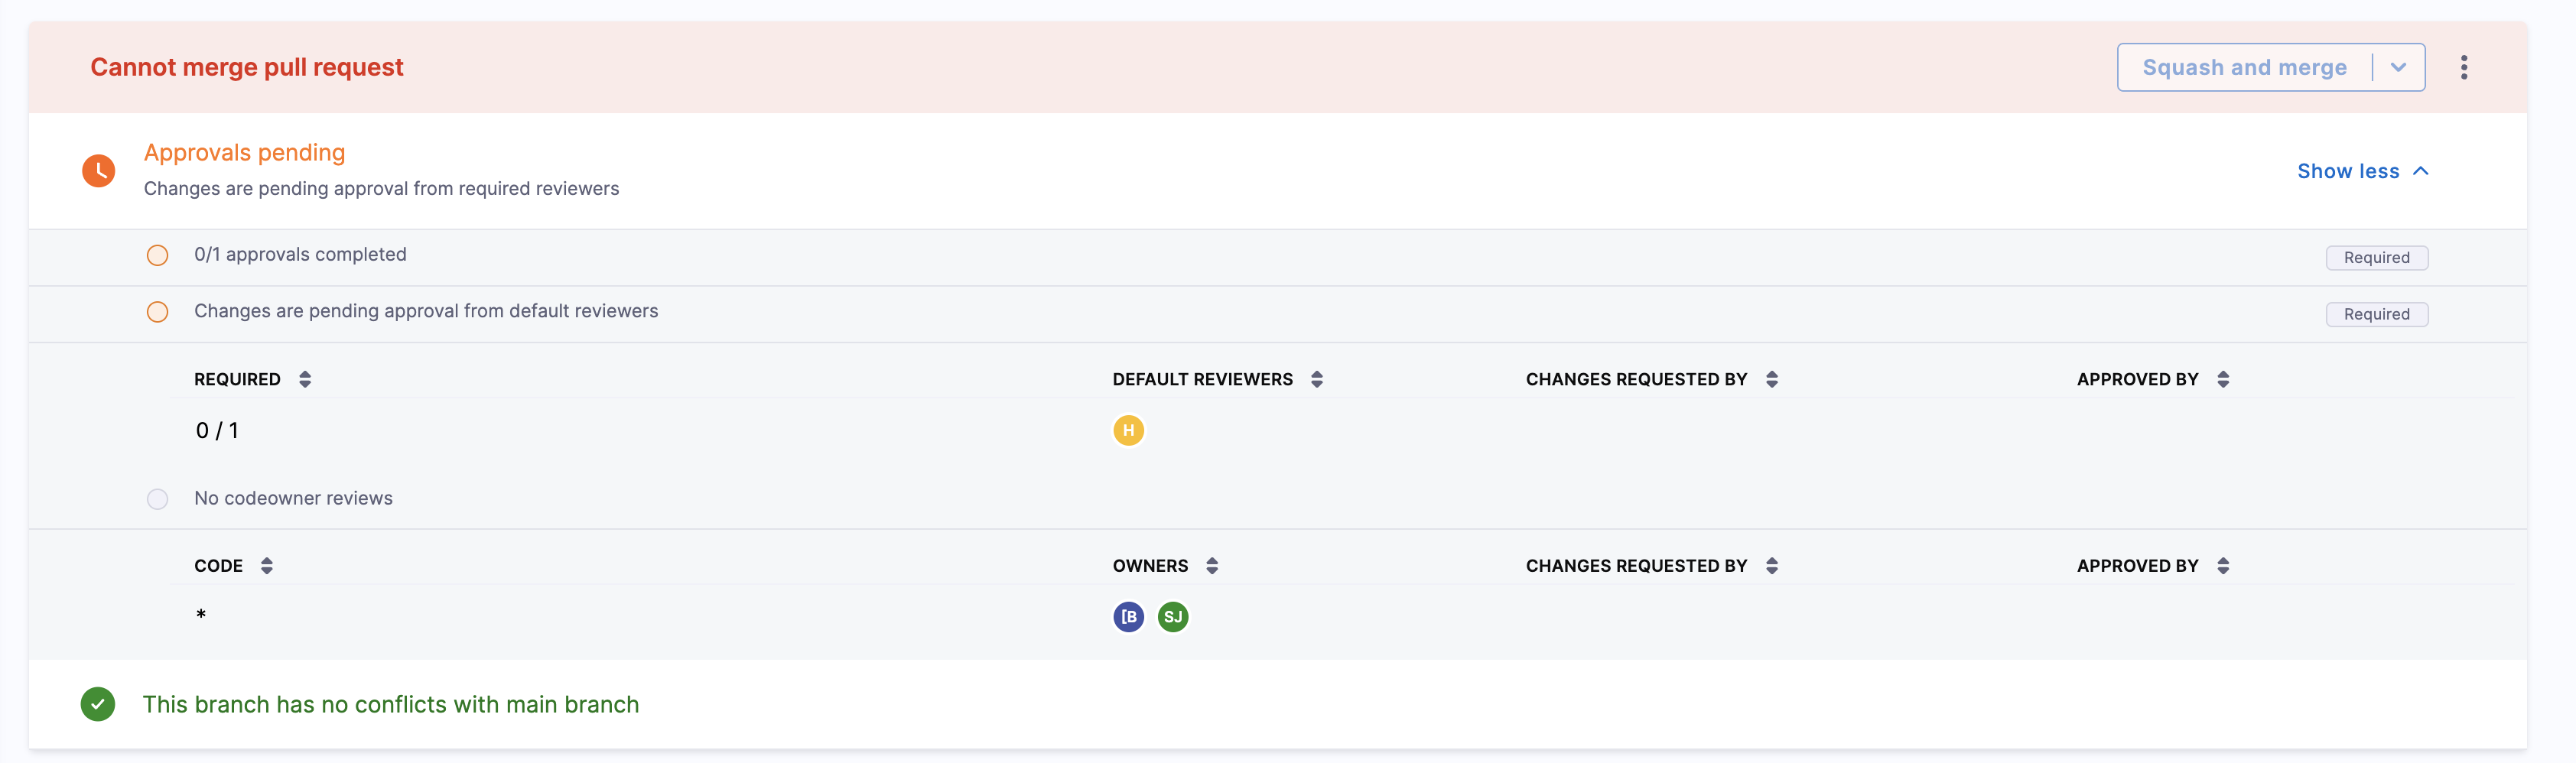Click the Approvals pending heading
2576x763 pixels.
(x=244, y=153)
